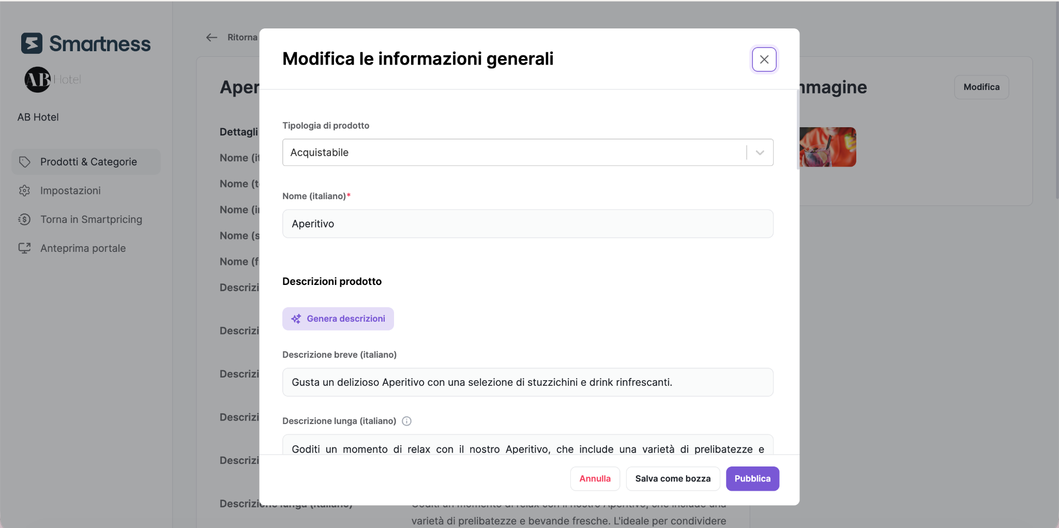Click the tag icon beside Prodotti & Categorie
Screen dimensions: 1059x528
pos(24,162)
